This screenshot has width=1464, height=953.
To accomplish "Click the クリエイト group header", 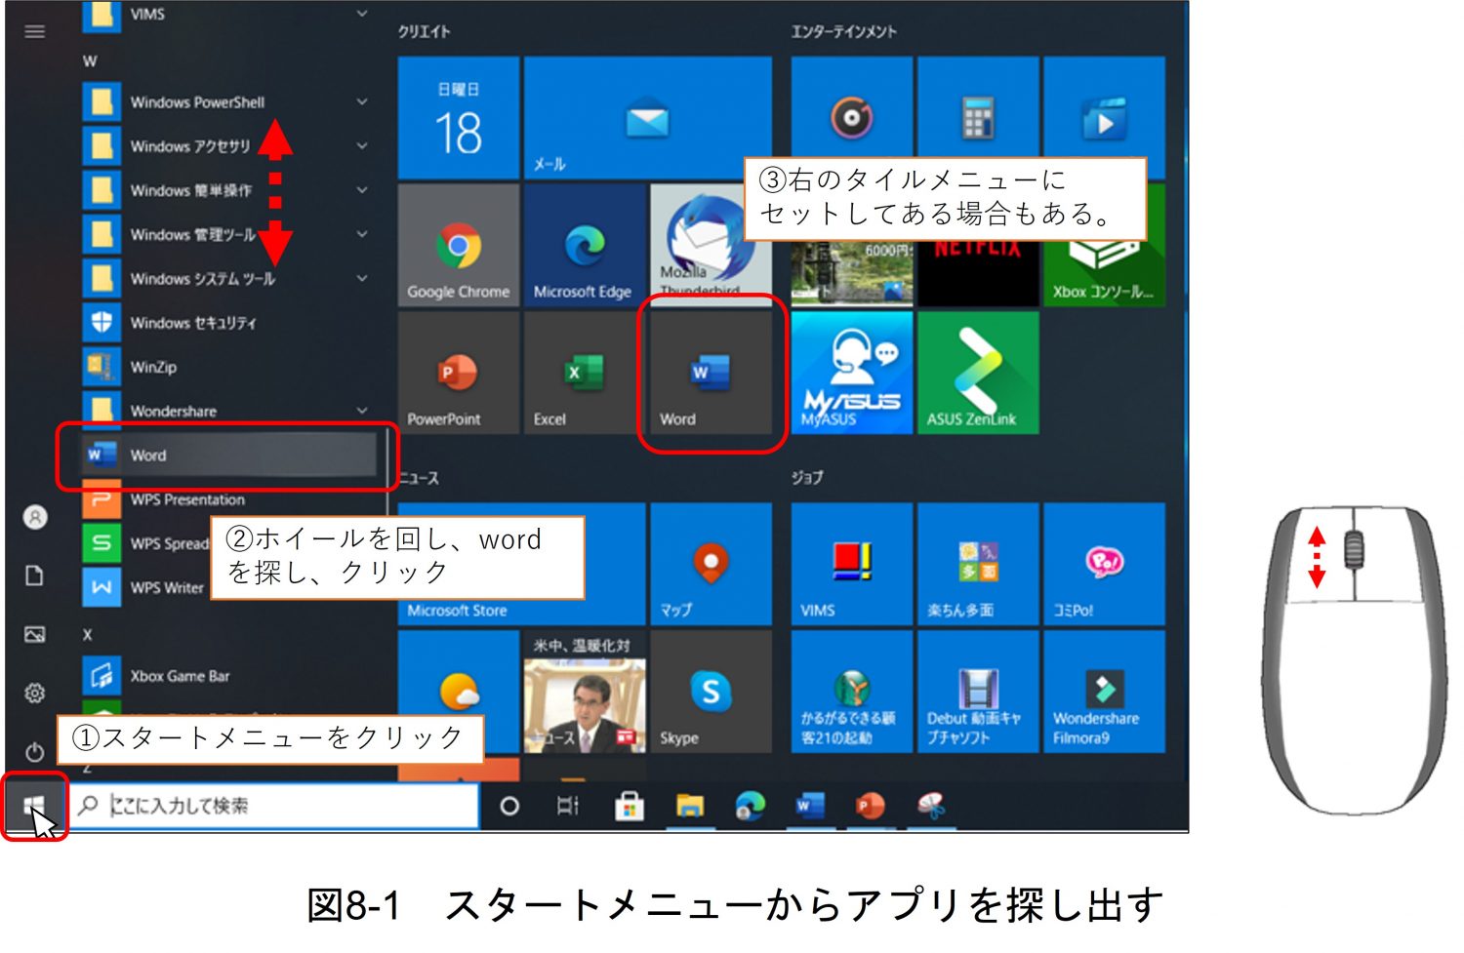I will (x=424, y=31).
